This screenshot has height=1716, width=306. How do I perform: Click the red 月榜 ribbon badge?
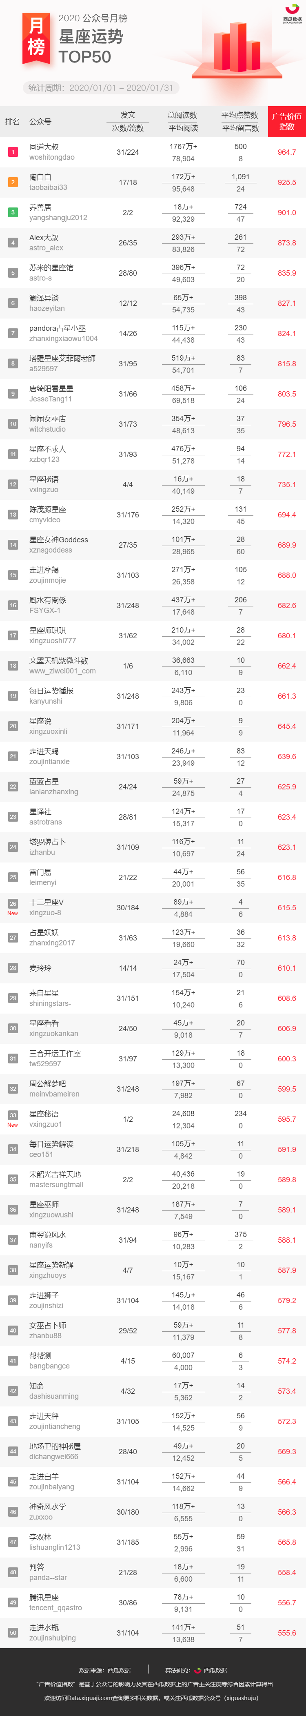coord(37,39)
